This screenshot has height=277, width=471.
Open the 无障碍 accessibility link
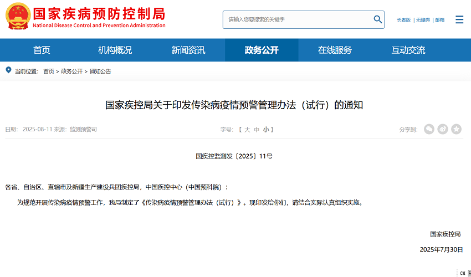click(x=422, y=20)
